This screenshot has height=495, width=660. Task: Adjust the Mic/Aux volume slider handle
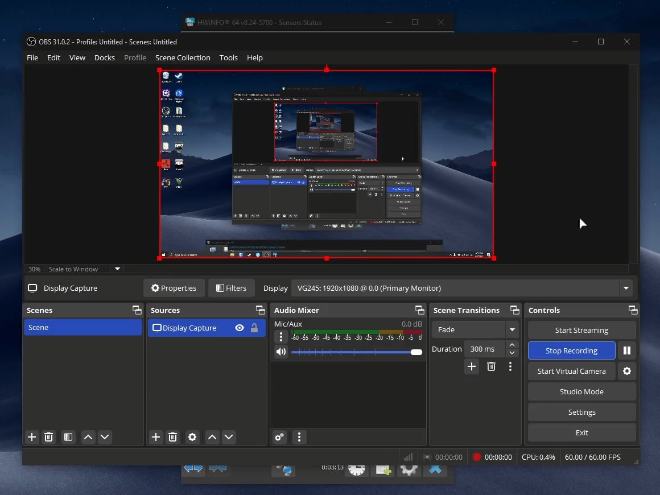[x=416, y=352]
